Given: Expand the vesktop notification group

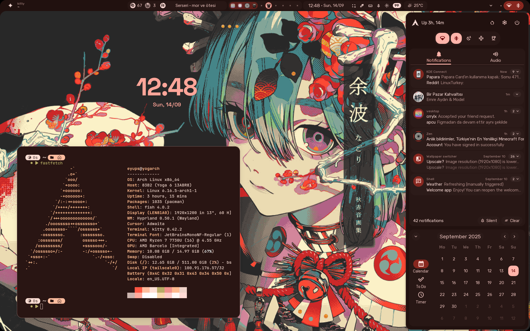Looking at the screenshot, I should coord(515,111).
